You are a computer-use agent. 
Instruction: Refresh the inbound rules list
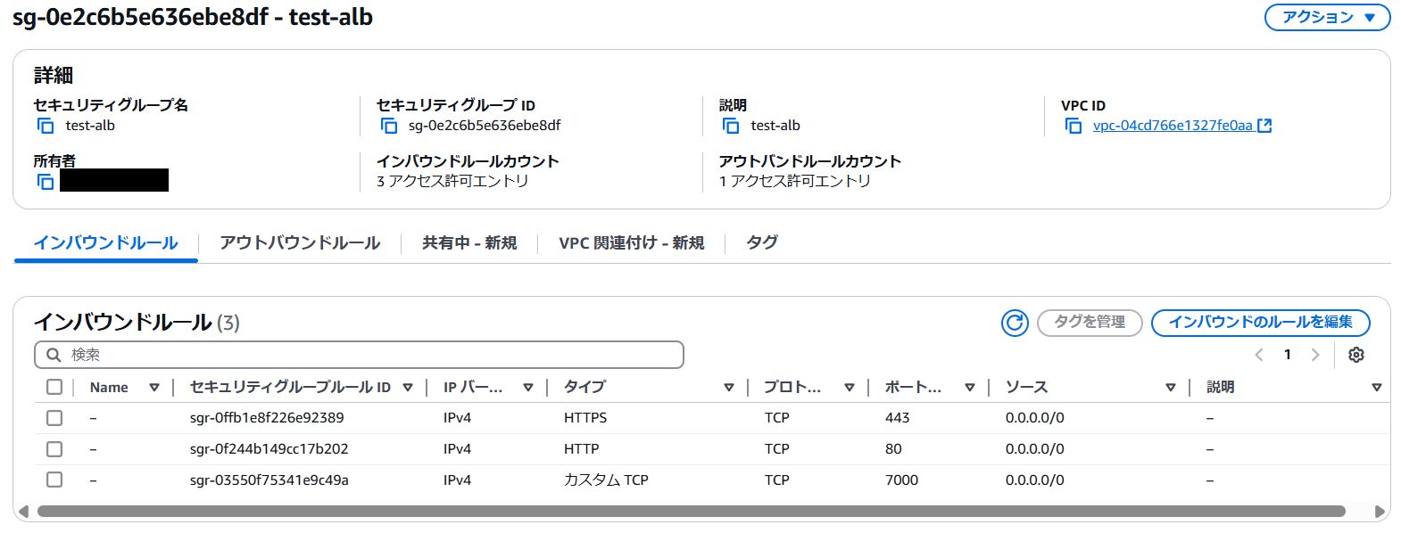(x=1015, y=323)
